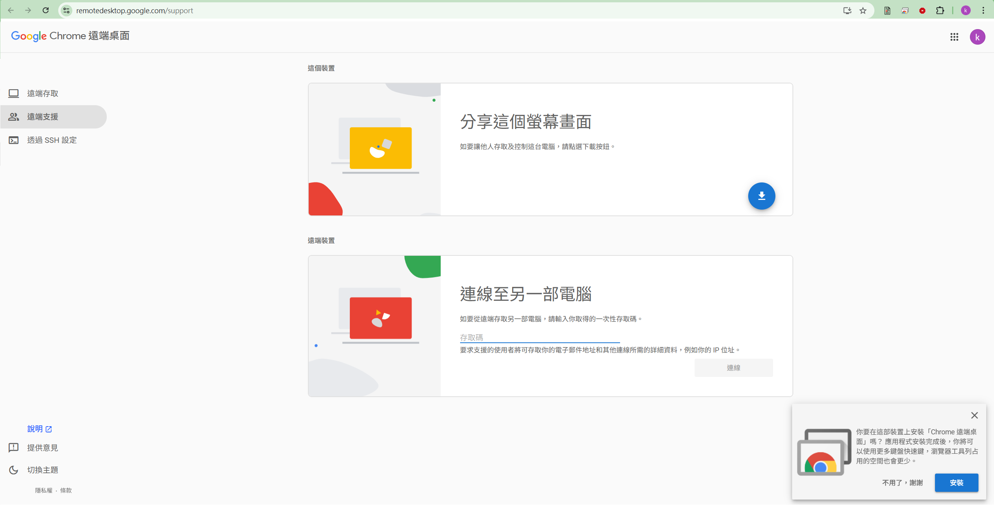Click the moon theme icon

click(x=14, y=470)
